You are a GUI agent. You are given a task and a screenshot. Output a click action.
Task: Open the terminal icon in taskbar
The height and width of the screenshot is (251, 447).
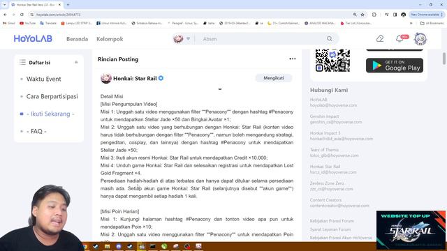(x=153, y=246)
